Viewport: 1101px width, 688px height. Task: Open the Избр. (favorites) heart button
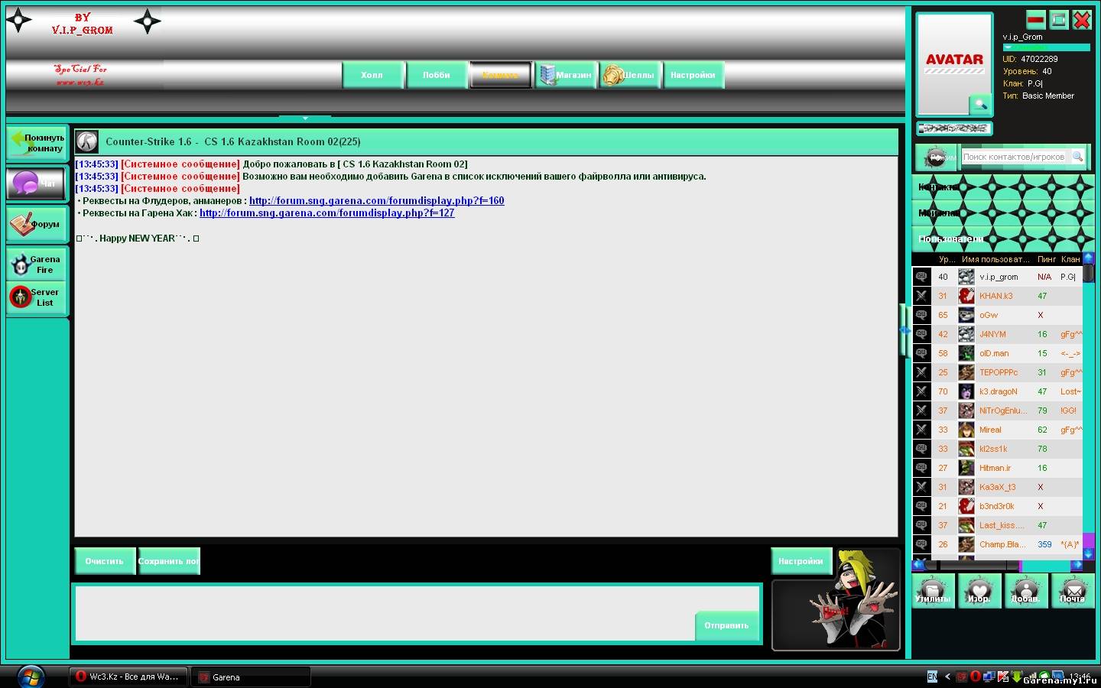pyautogui.click(x=979, y=591)
